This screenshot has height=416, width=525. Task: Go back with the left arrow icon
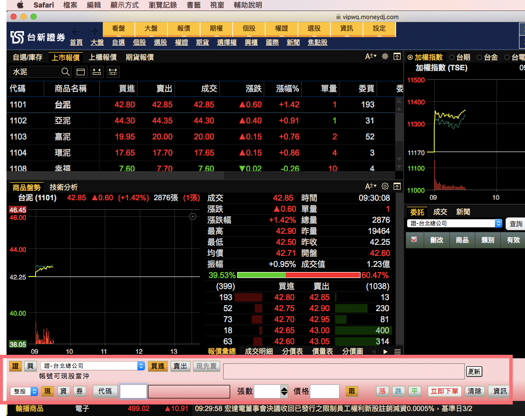click(76, 32)
